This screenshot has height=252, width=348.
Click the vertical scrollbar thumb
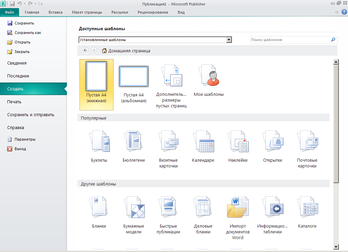336,124
